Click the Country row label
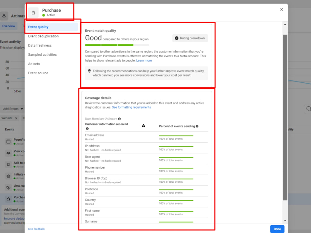 click(x=91, y=200)
